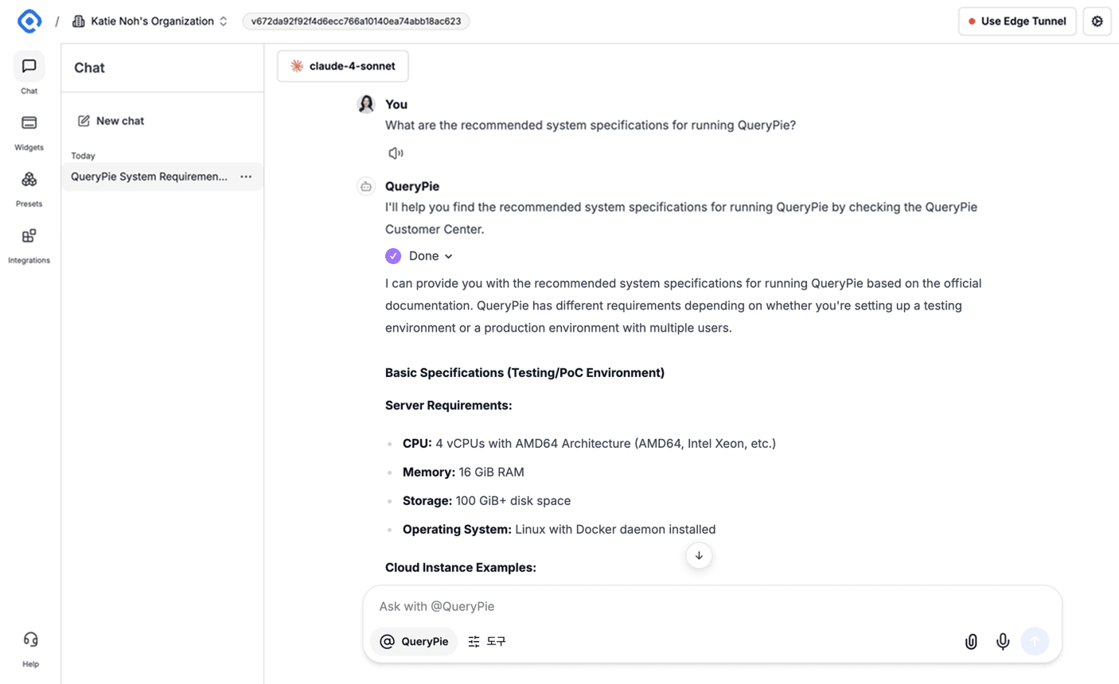
Task: Toggle the Use Edge Tunnel button
Action: pos(1017,21)
